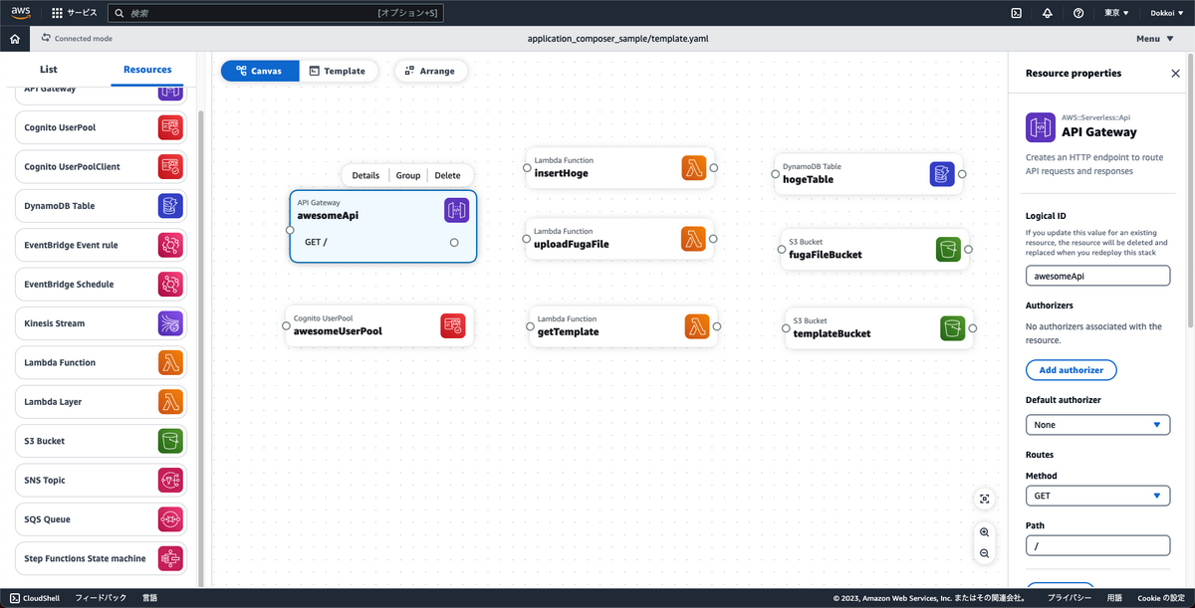Open the Default authorizer dropdown
Screen dimensions: 1195x608
point(1098,425)
